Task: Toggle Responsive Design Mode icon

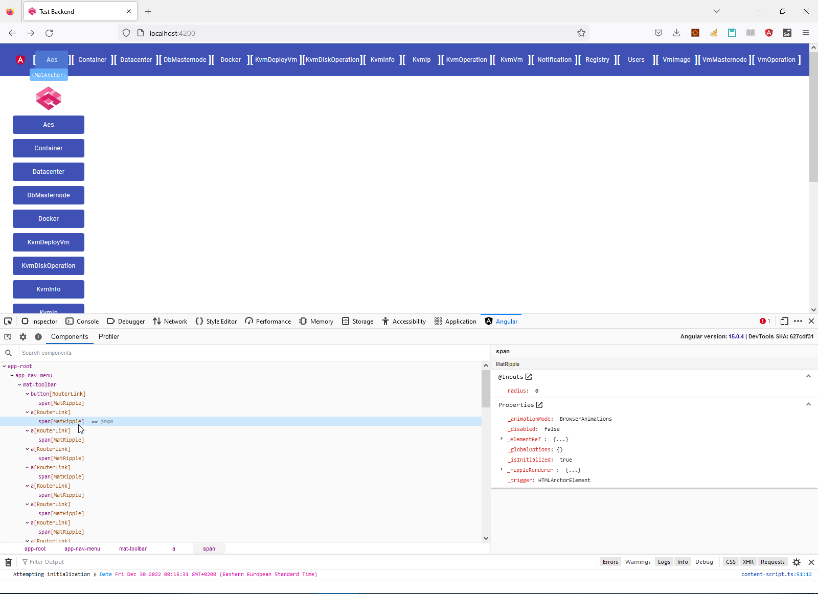Action: [784, 321]
